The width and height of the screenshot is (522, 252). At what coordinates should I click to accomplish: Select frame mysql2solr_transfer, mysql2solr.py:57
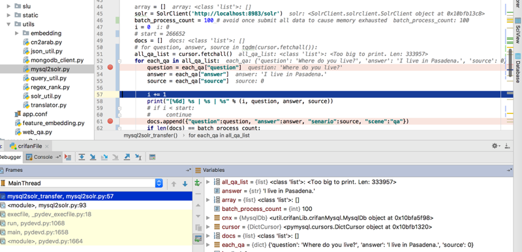pos(96,196)
